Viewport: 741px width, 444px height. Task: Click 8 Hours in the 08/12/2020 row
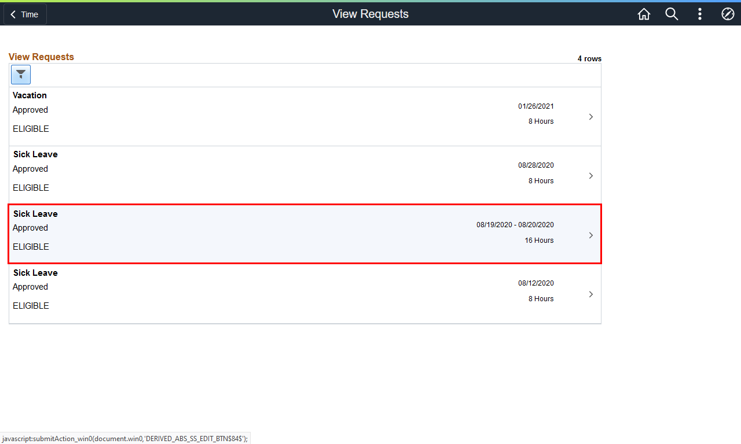(x=541, y=299)
